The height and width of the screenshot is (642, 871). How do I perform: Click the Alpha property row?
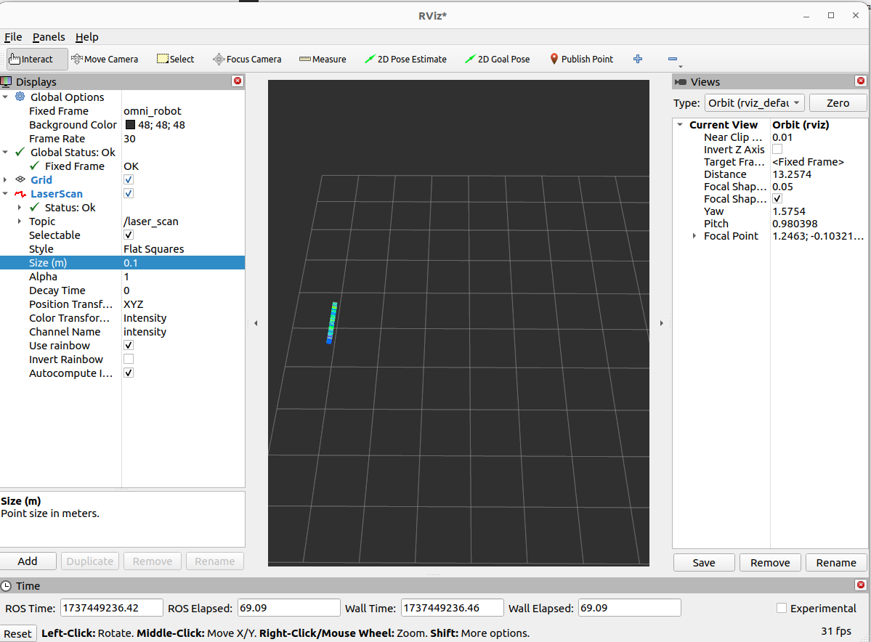122,277
